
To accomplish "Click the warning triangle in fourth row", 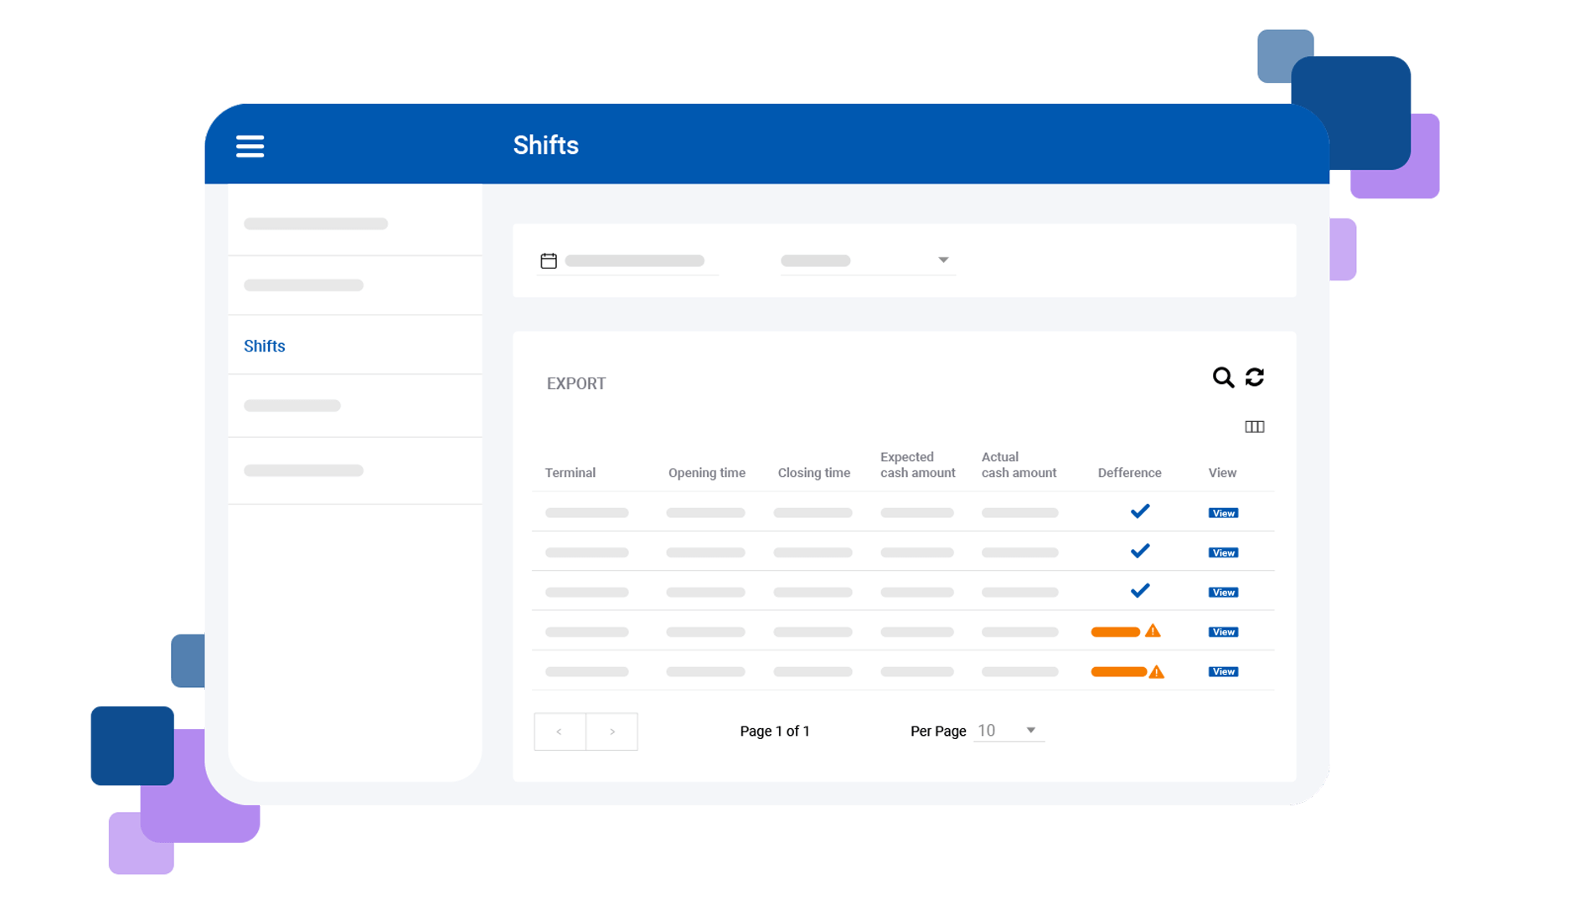I will click(x=1153, y=631).
